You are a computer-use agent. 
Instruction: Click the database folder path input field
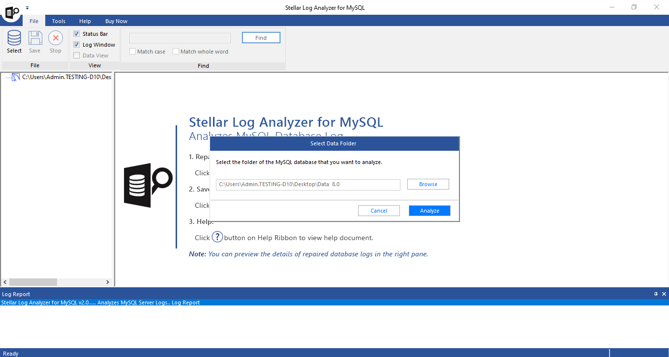(x=308, y=185)
